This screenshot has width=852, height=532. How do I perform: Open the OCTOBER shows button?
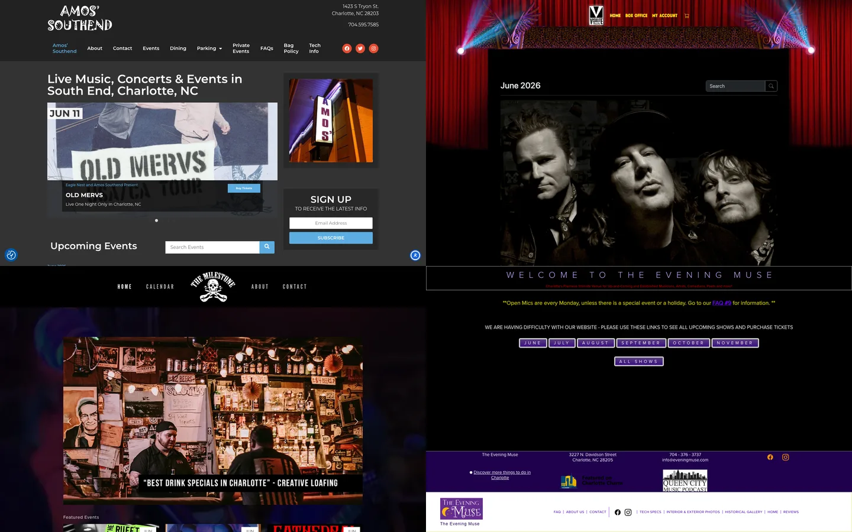pos(689,343)
